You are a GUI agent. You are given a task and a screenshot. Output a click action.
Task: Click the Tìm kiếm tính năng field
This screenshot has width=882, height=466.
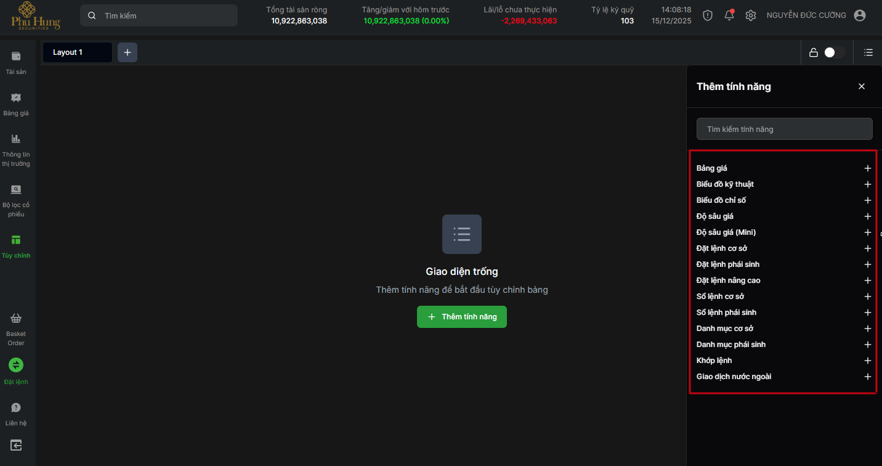(x=784, y=129)
